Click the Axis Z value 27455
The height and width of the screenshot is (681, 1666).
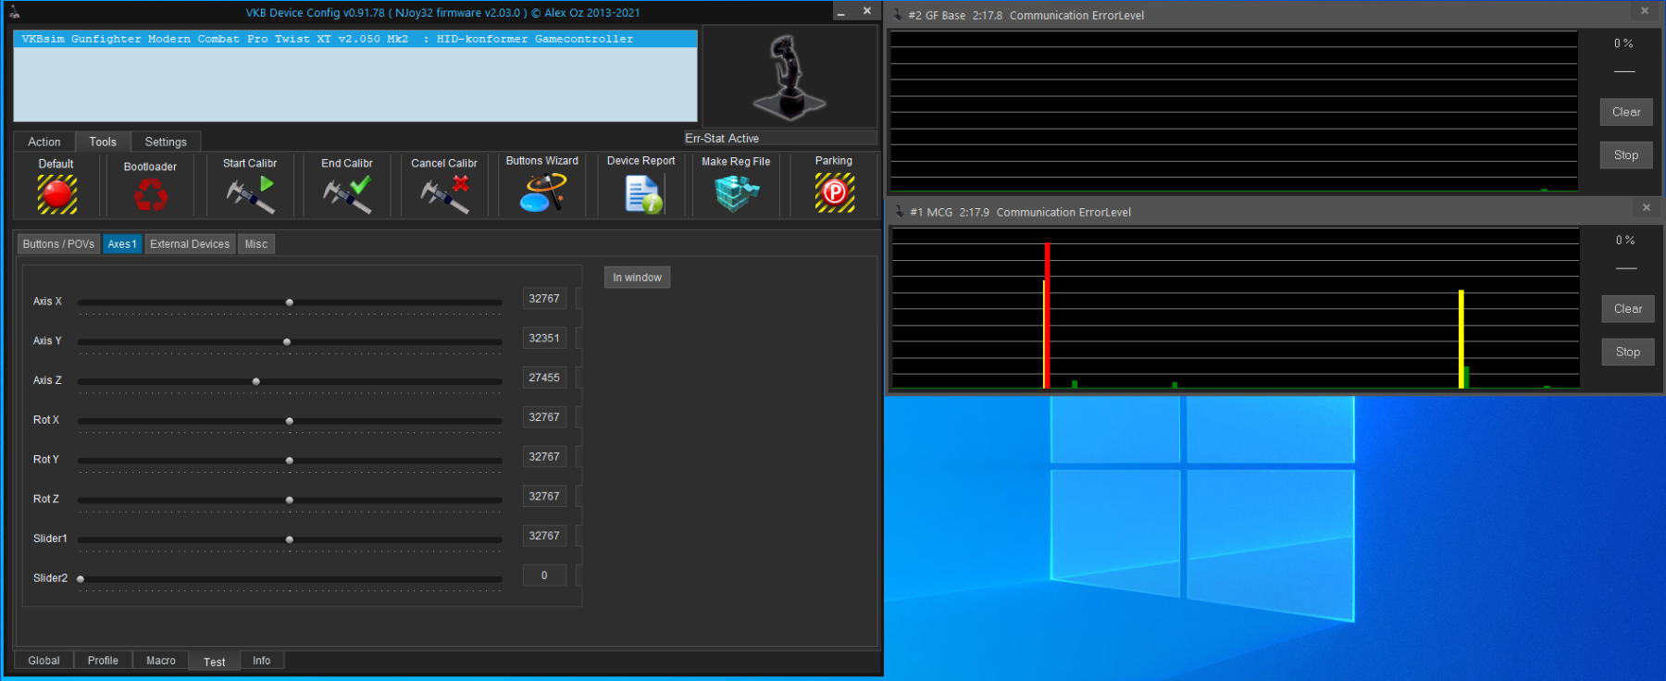pyautogui.click(x=544, y=378)
